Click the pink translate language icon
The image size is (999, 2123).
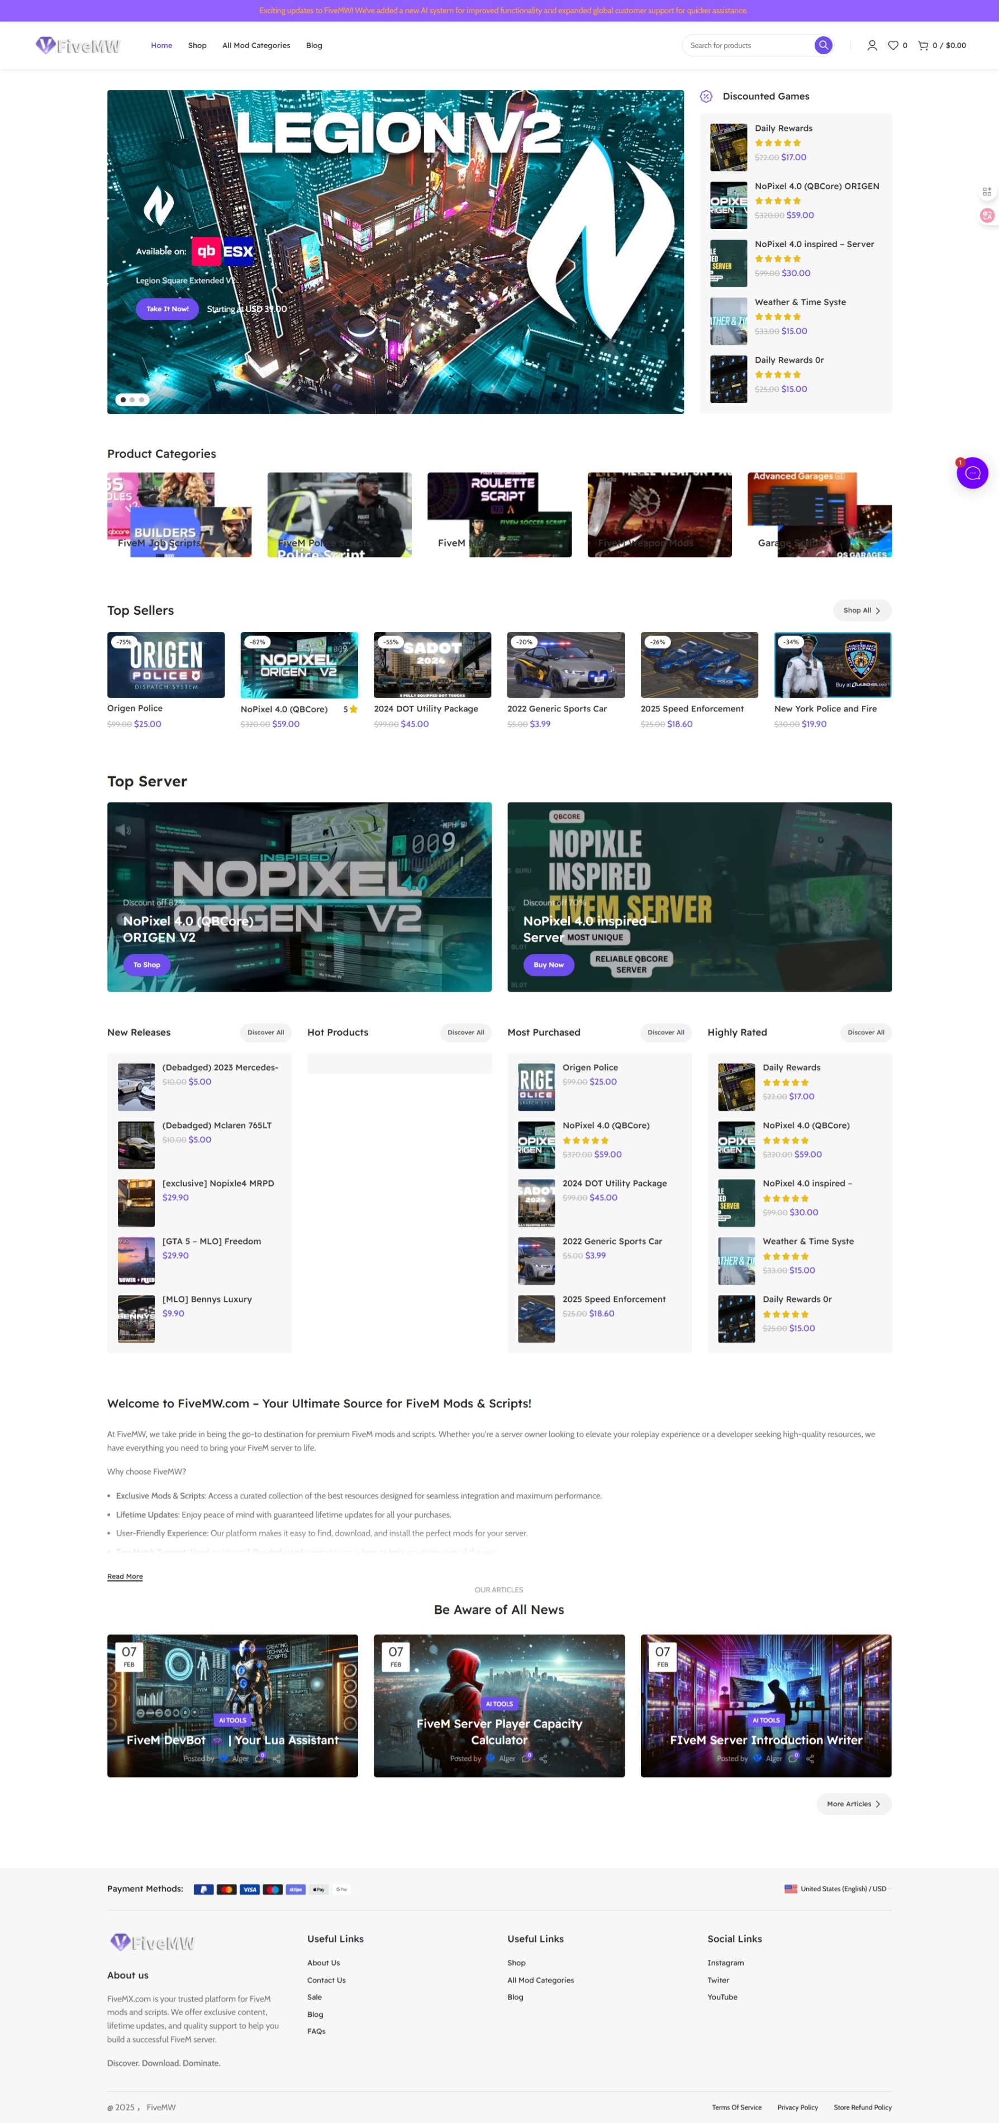987,216
